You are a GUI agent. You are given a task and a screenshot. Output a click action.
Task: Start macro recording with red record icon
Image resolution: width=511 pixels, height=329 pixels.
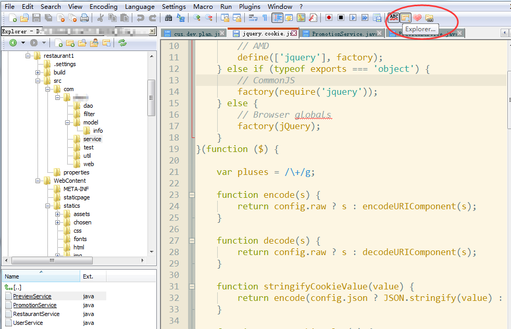(329, 17)
